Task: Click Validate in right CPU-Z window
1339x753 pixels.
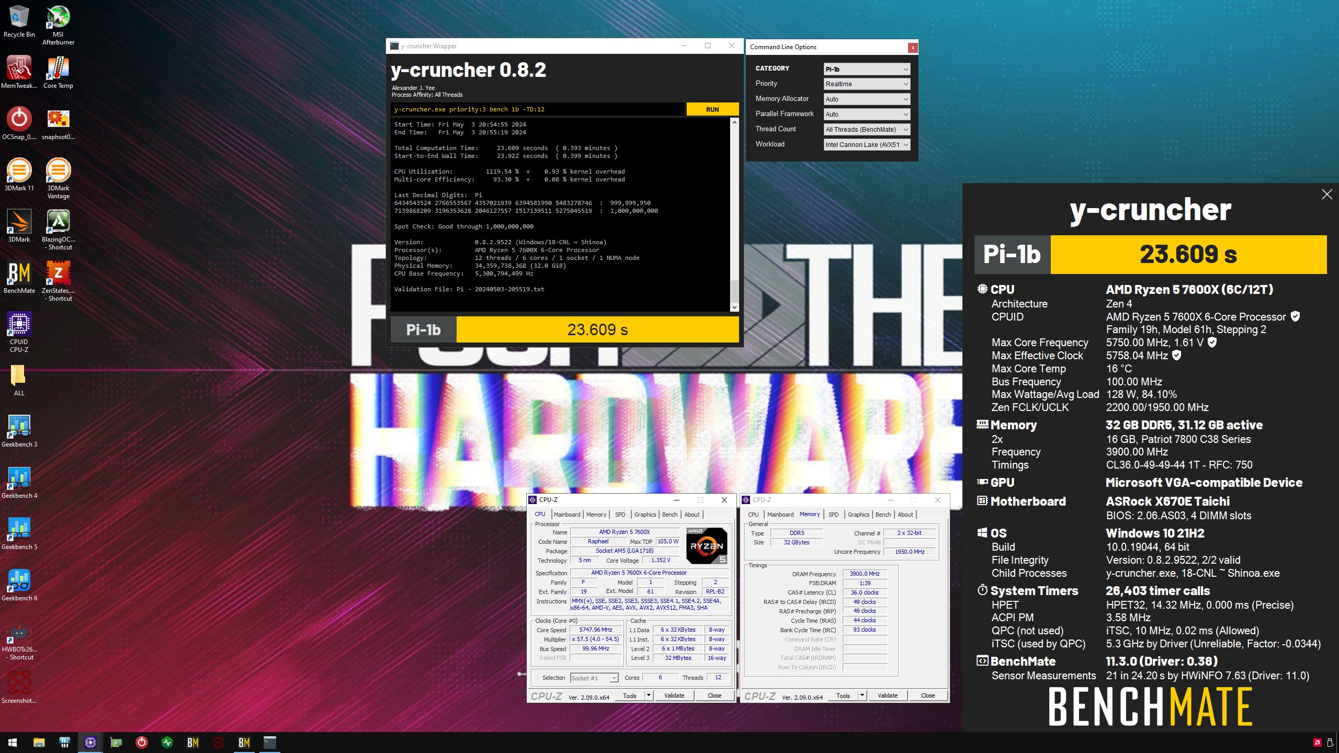Action: [x=888, y=695]
